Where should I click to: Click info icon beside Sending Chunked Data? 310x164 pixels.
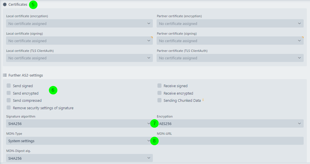click(x=203, y=100)
